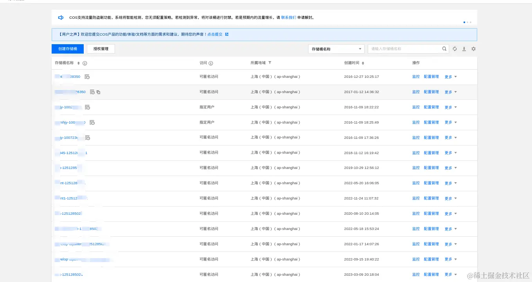The height and width of the screenshot is (282, 532).
Task: Expand 更多 in the 2020-08-10 20:14:05 row
Action: tap(451, 214)
